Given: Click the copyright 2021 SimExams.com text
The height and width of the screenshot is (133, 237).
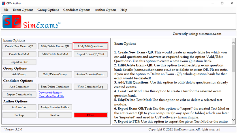Looking at the screenshot, I should tap(184, 129).
